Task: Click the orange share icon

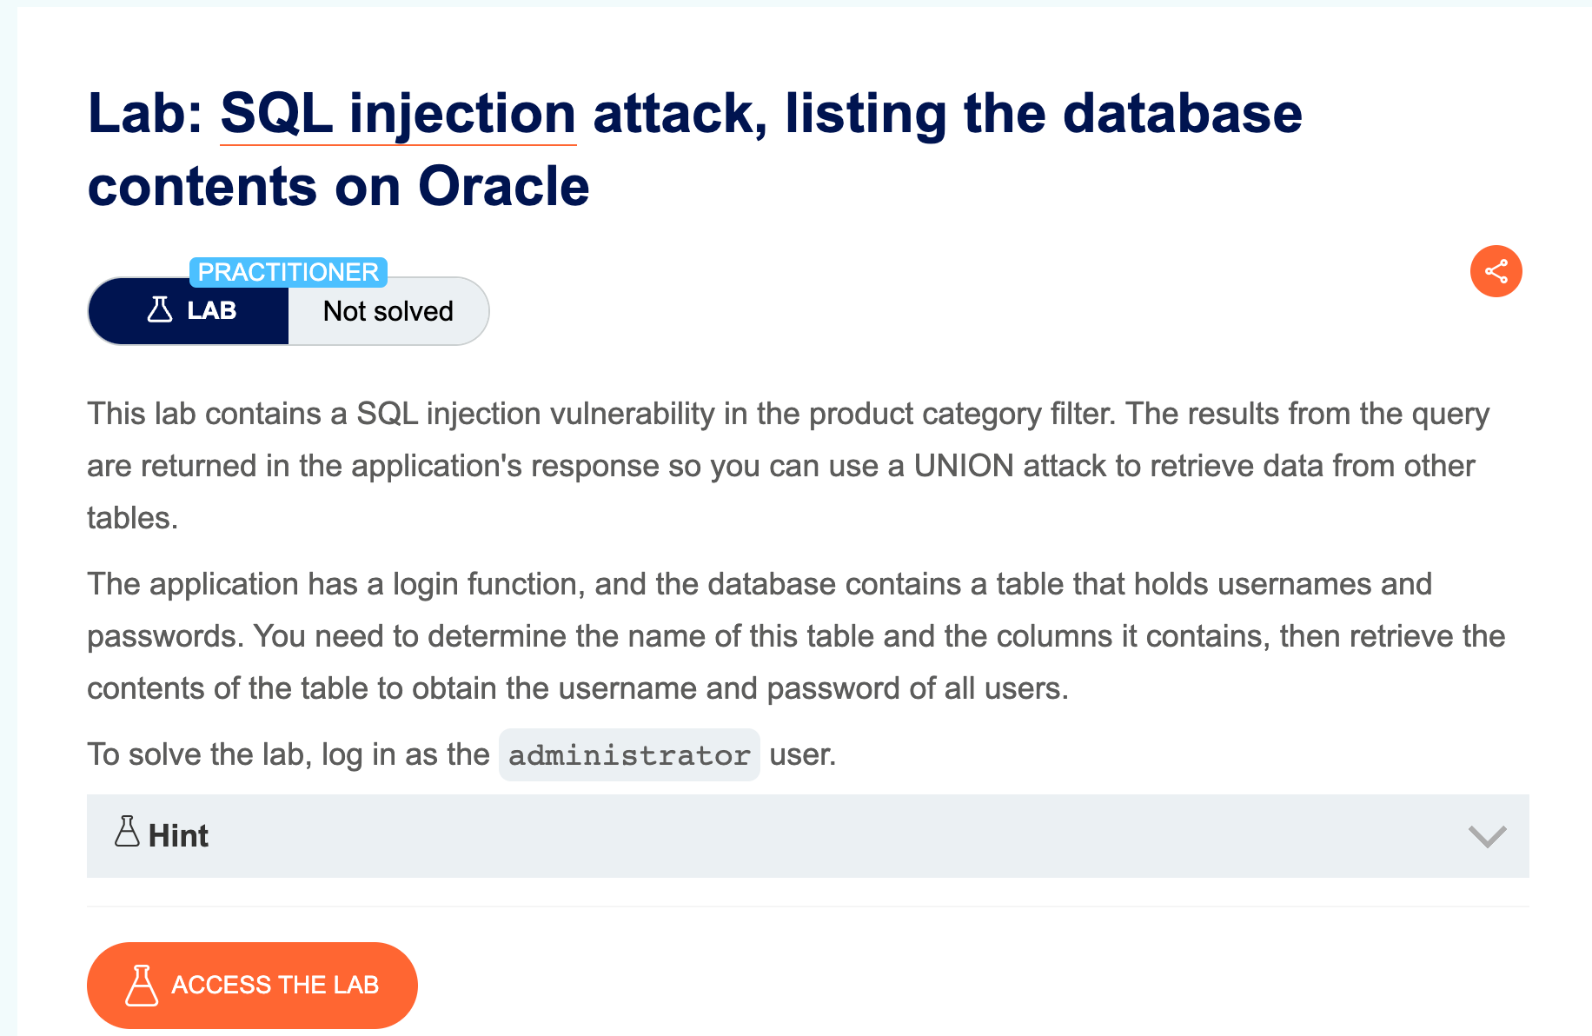Action: (1496, 271)
